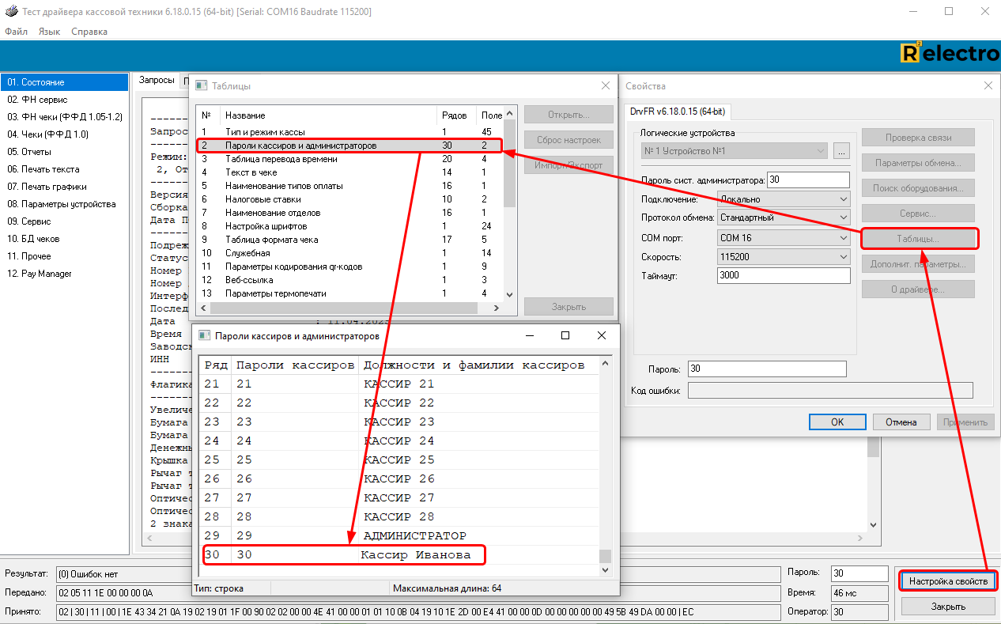Go to '12. Pay Manager' section
This screenshot has height=624, width=1001.
[40, 274]
